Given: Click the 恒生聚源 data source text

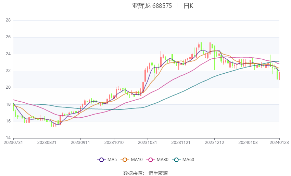Looking at the screenshot, I should [x=158, y=173].
